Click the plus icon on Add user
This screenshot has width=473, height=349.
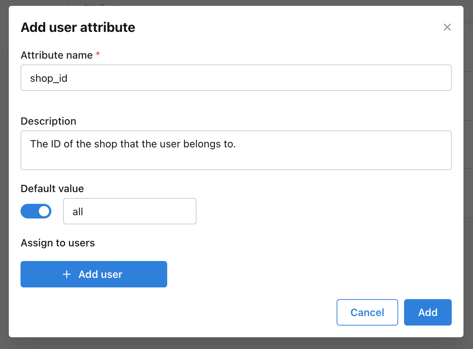[x=67, y=274]
